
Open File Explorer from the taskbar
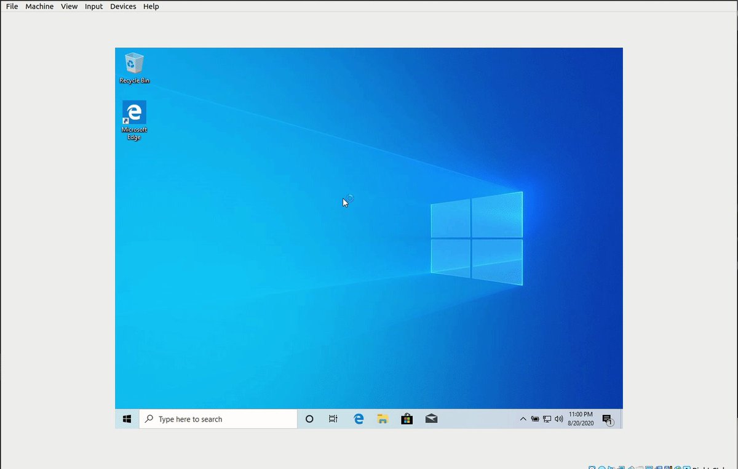tap(383, 419)
